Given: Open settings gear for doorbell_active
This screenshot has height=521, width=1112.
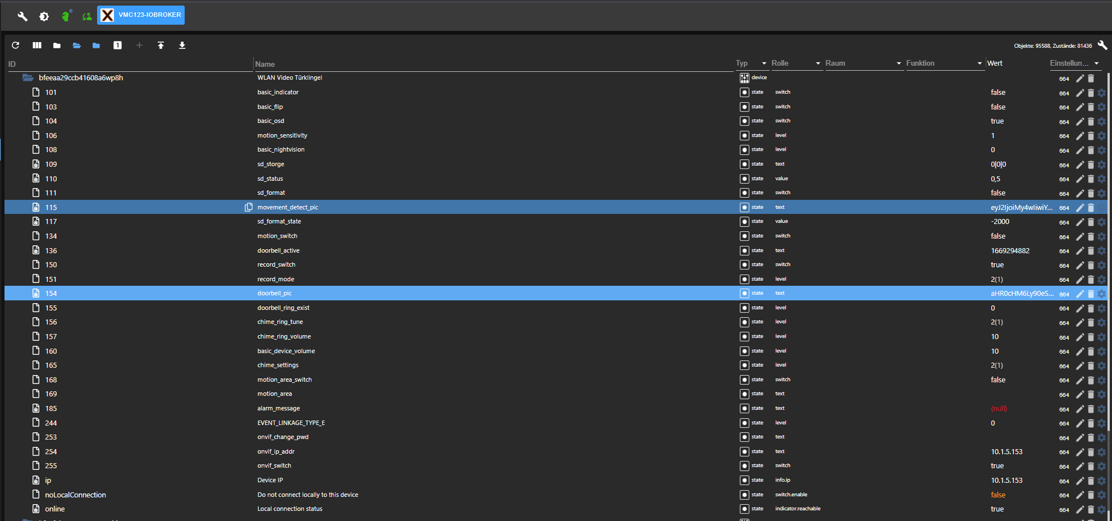Looking at the screenshot, I should click(1101, 251).
